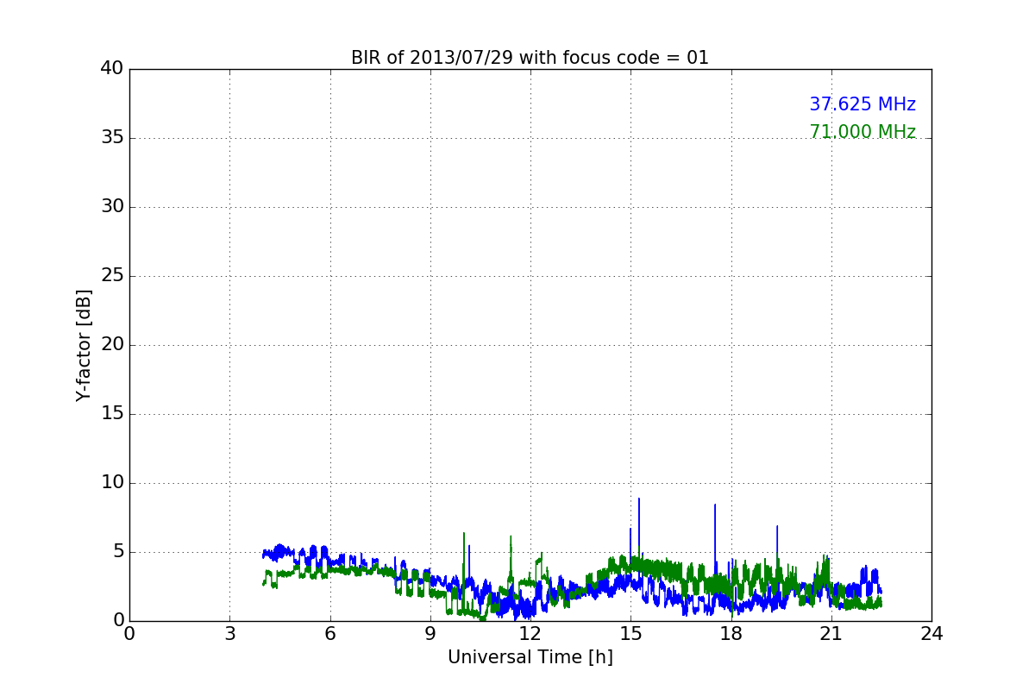1035x690 pixels.
Task: Click the y-axis tick label "25"
Action: 112,276
